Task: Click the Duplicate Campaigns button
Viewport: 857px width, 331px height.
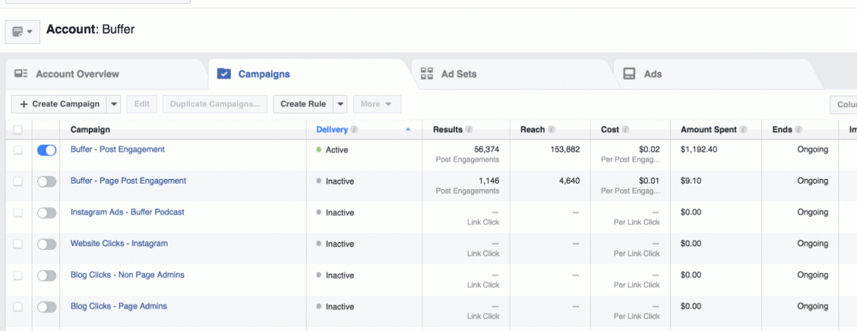Action: coord(215,104)
